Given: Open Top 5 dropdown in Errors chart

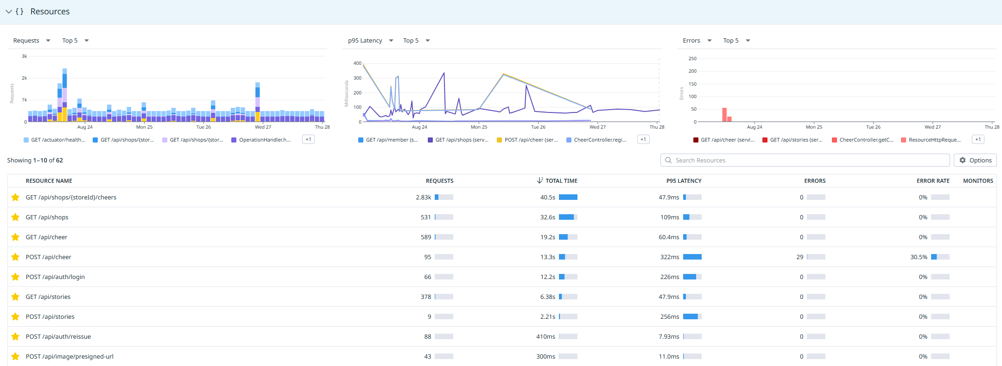Looking at the screenshot, I should coord(736,41).
